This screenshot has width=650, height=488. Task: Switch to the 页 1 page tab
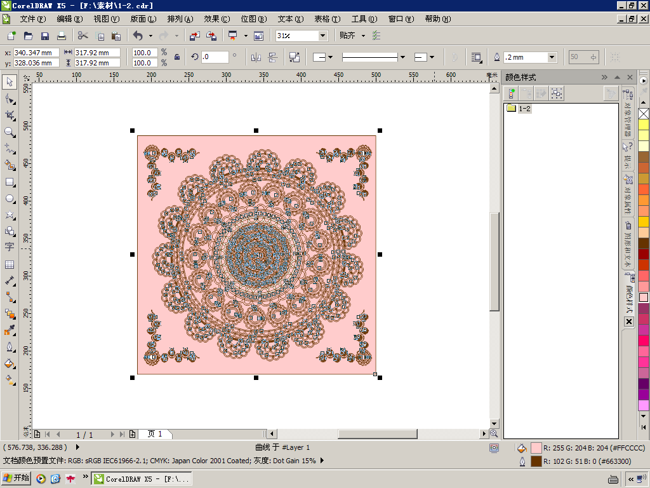click(x=155, y=434)
